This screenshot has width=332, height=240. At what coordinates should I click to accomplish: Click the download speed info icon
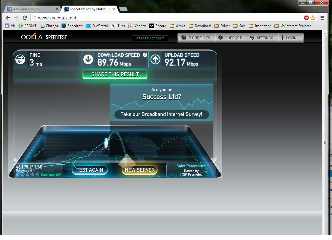click(145, 55)
